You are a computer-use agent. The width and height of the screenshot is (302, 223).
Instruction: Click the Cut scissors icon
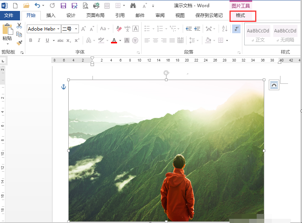pyautogui.click(x=19, y=26)
